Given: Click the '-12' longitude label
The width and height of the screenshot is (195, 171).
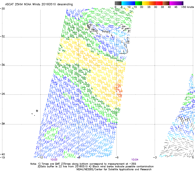Looking at the screenshot, I should [x=40, y=158].
